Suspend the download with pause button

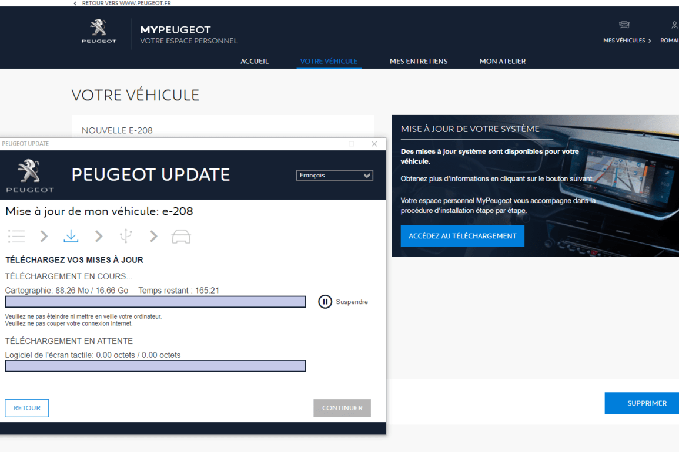[325, 302]
